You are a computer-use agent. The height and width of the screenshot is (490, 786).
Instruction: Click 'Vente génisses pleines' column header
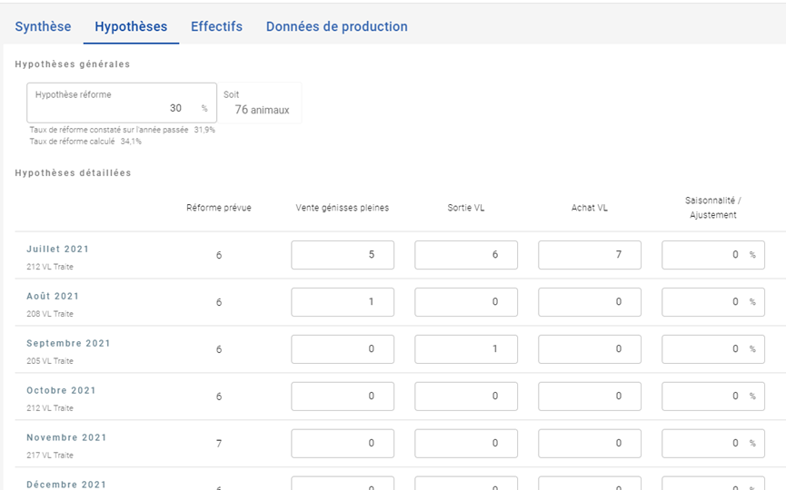[x=343, y=208]
